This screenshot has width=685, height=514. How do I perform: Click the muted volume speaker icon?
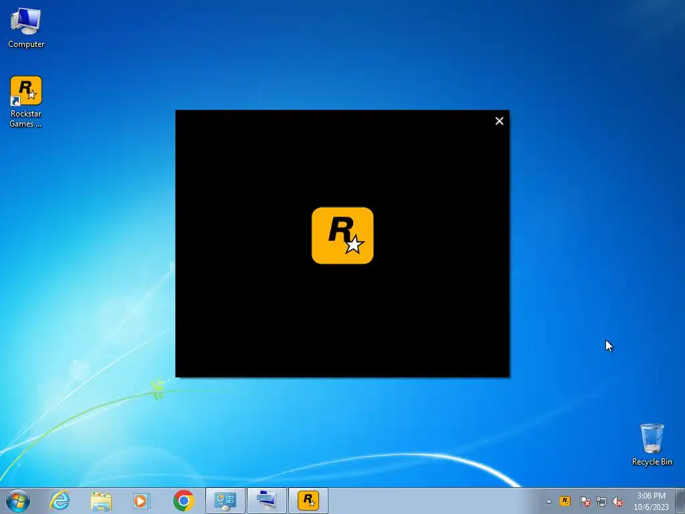pyautogui.click(x=617, y=501)
